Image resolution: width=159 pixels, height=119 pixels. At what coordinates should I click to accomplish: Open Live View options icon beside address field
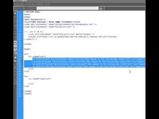point(101,9)
